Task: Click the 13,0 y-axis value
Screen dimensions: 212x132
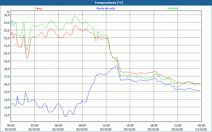Action: click(7, 107)
